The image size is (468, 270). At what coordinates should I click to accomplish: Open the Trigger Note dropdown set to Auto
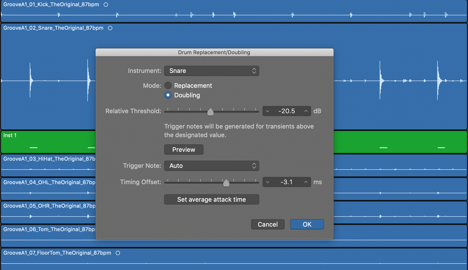(211, 166)
